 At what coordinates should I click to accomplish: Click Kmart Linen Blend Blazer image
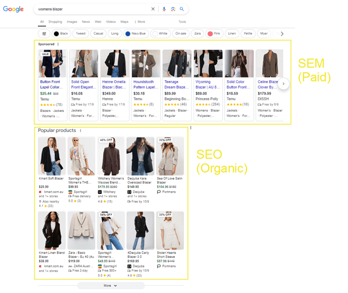pyautogui.click(x=52, y=231)
